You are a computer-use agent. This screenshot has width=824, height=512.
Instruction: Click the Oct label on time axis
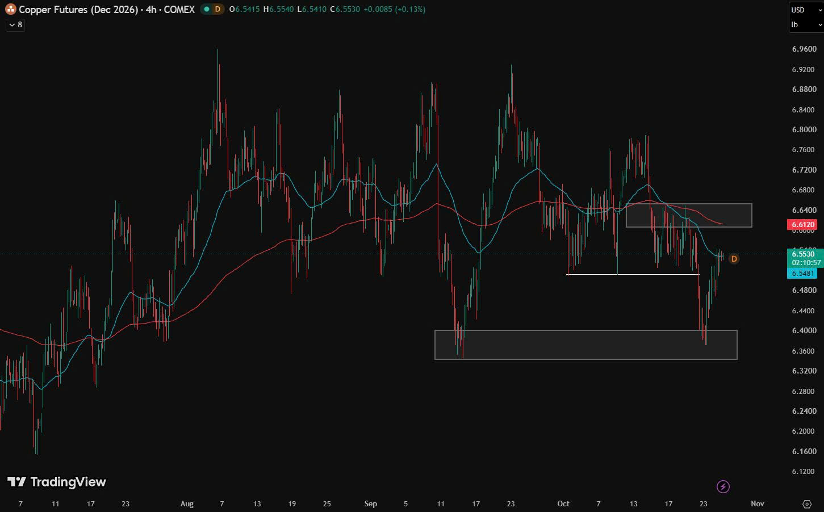[563, 503]
